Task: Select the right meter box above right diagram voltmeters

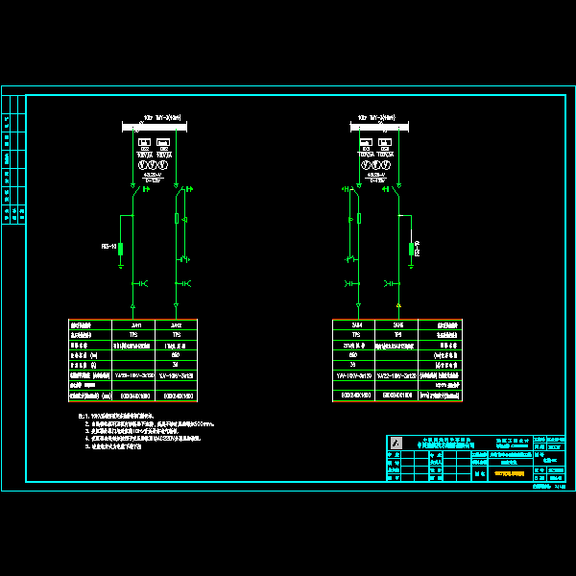Action: coord(385,142)
